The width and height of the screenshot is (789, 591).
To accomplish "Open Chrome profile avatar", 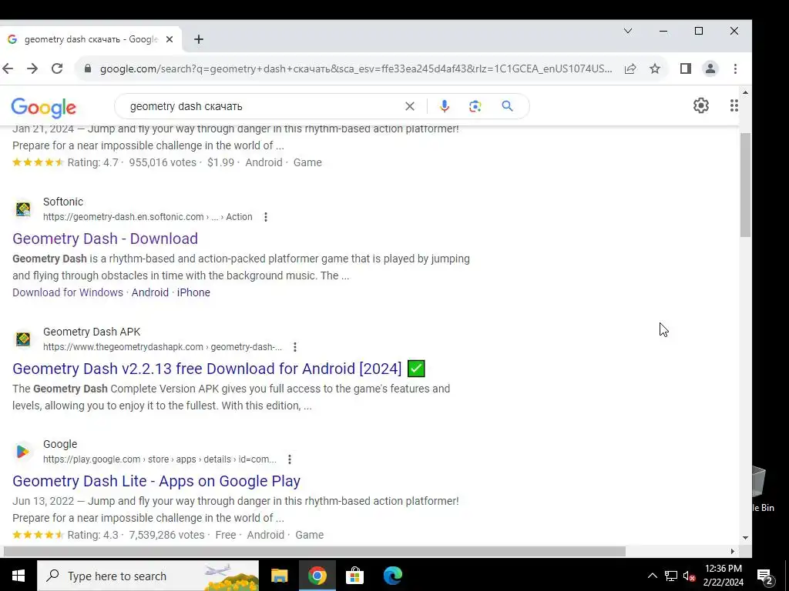I will point(710,68).
